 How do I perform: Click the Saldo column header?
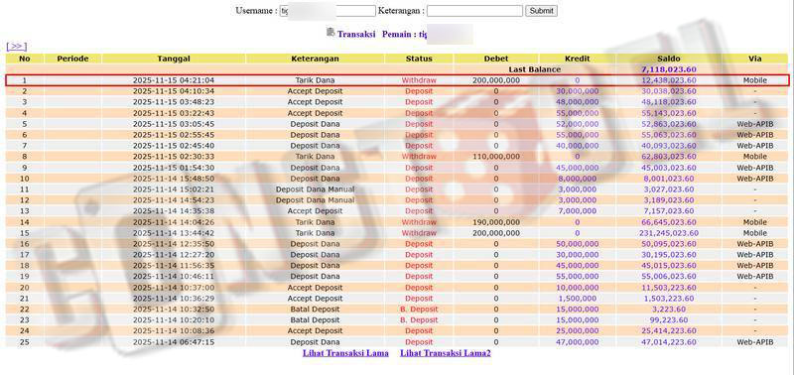pyautogui.click(x=669, y=59)
